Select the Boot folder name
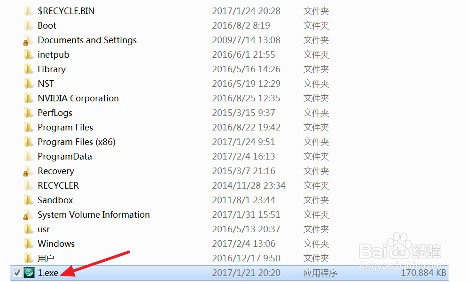468x282 pixels. click(47, 26)
